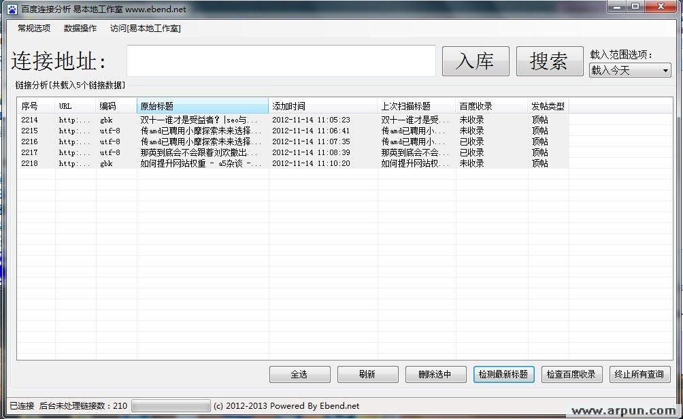
Task: Click the 检测最新标题 button
Action: [503, 374]
